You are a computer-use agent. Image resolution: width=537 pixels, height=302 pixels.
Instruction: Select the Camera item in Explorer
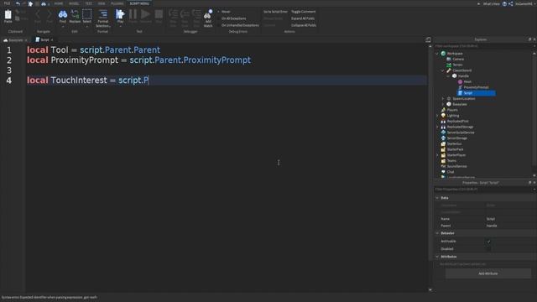coord(458,60)
